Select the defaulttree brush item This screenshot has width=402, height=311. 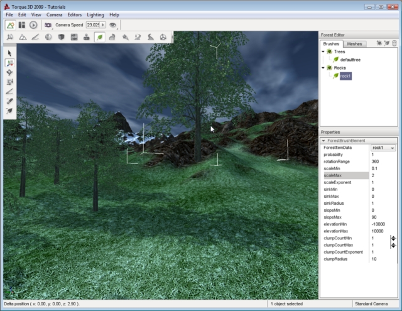click(x=352, y=60)
